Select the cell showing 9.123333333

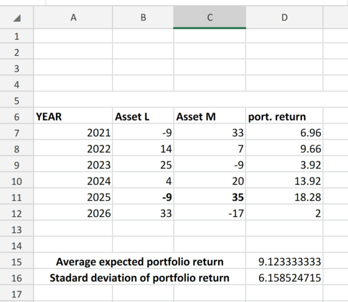coord(285,262)
